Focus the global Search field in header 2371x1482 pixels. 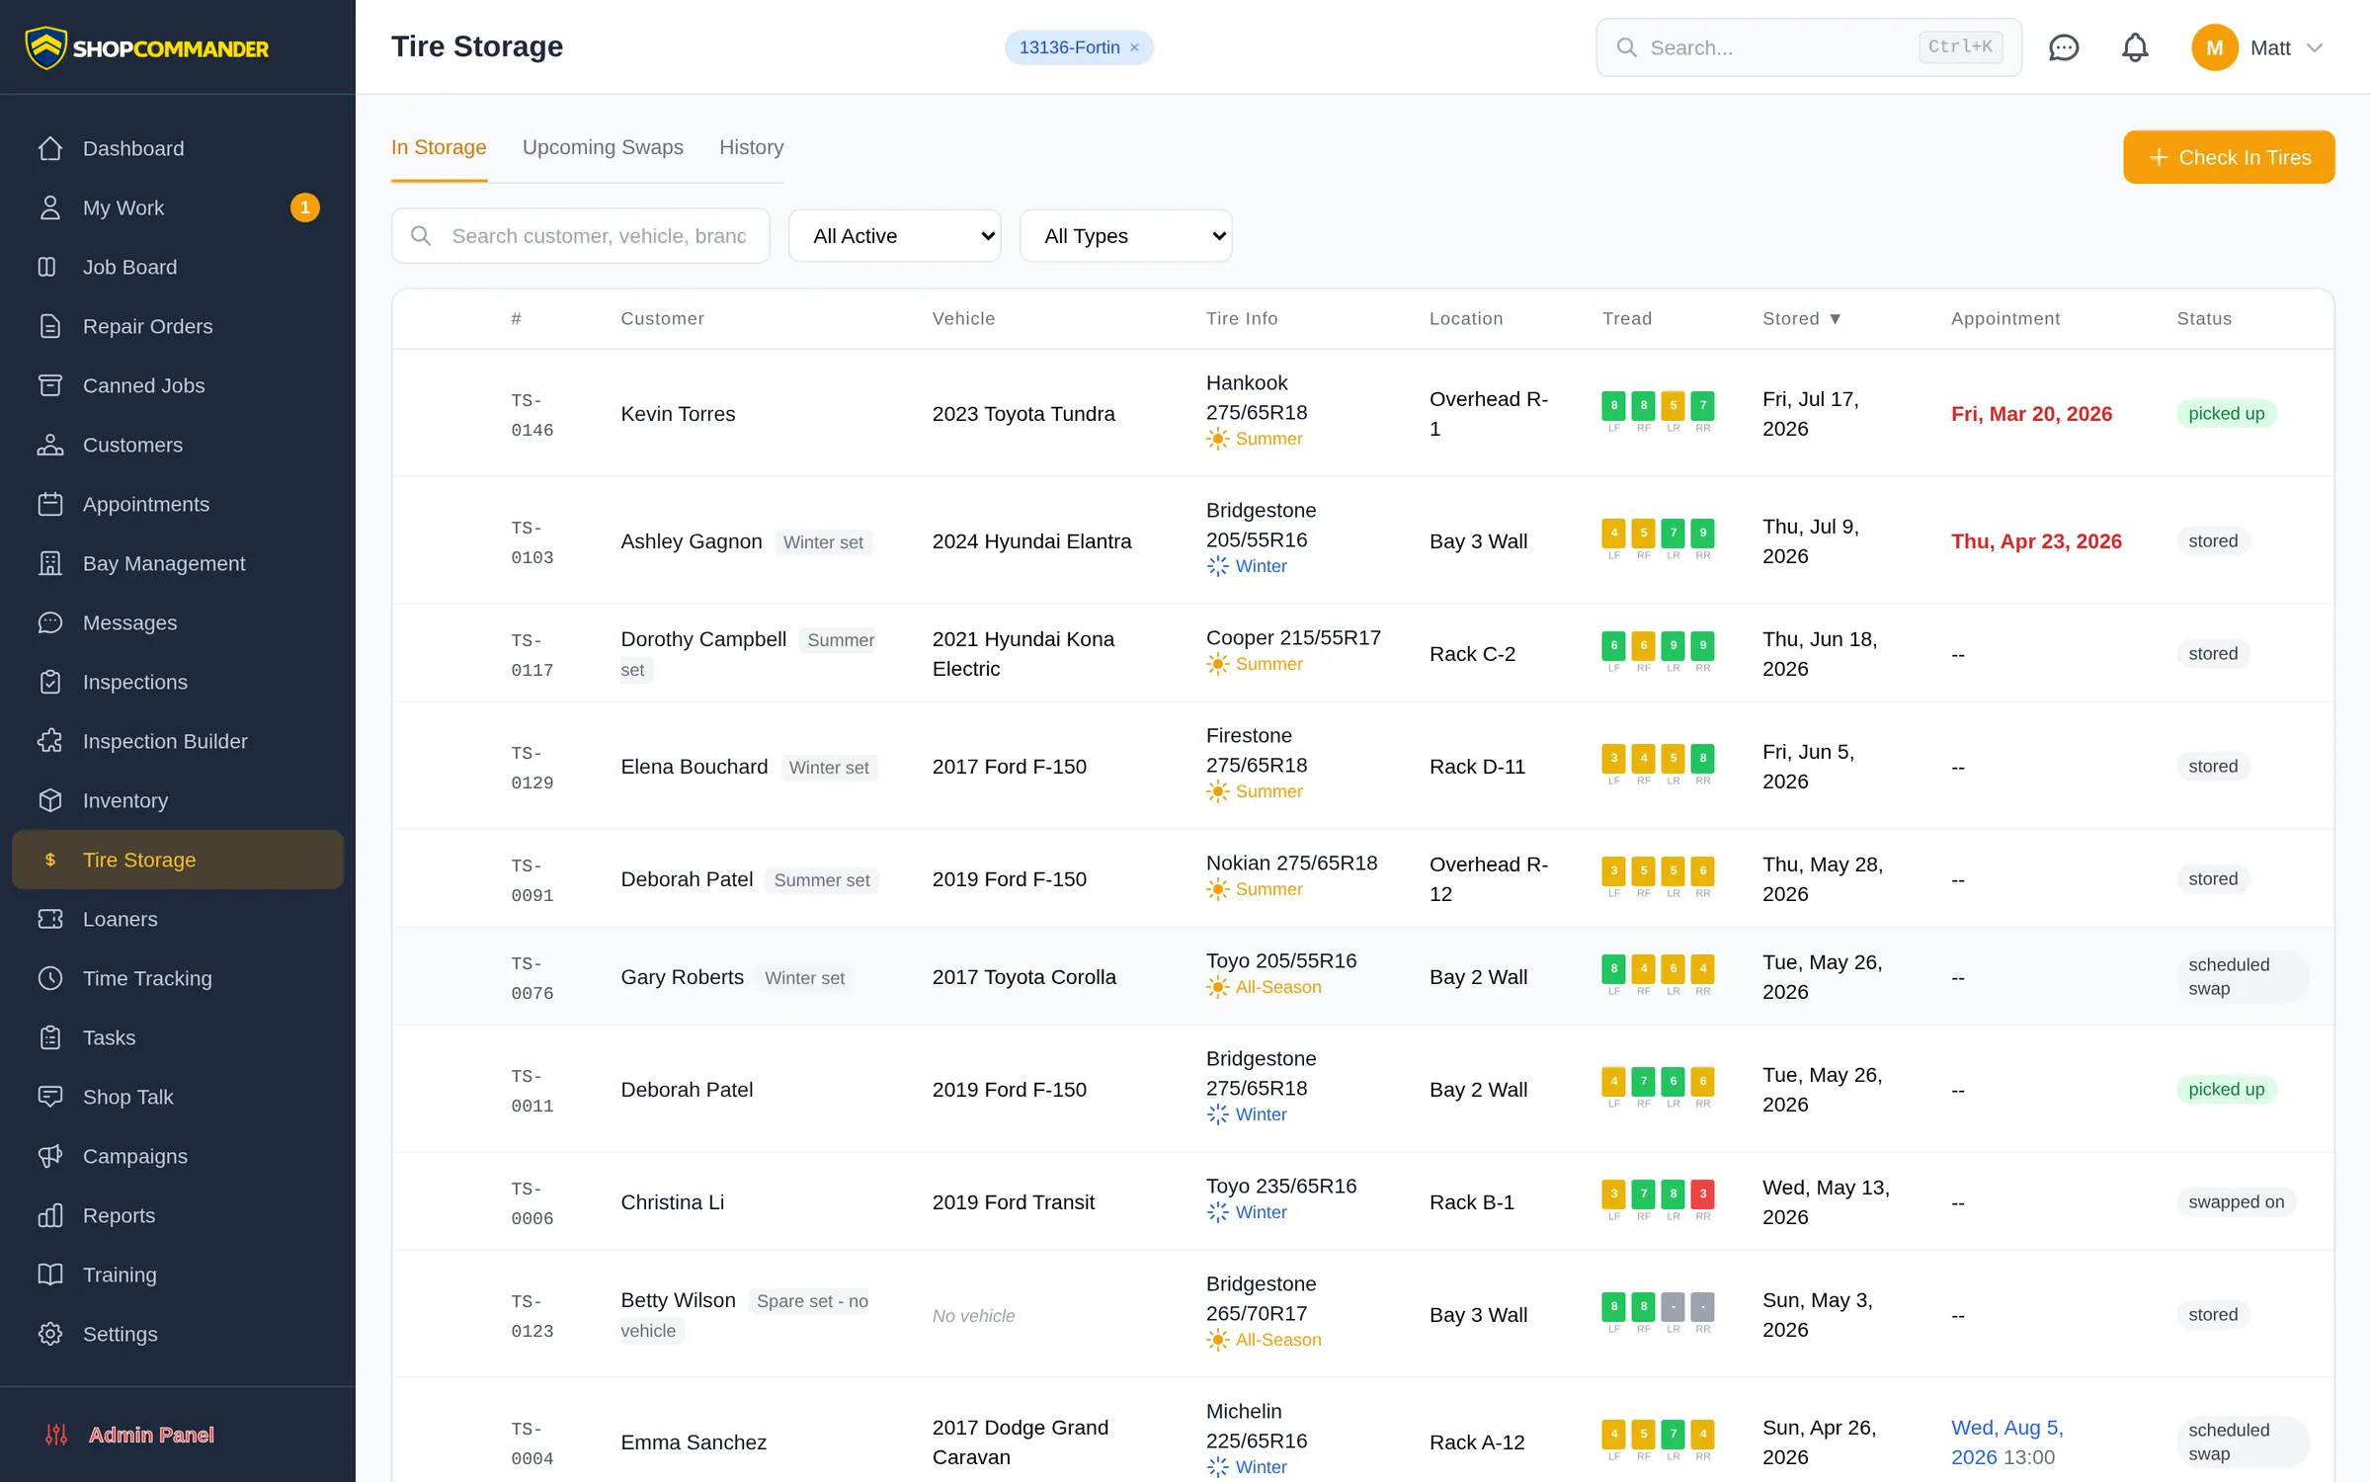(1809, 47)
